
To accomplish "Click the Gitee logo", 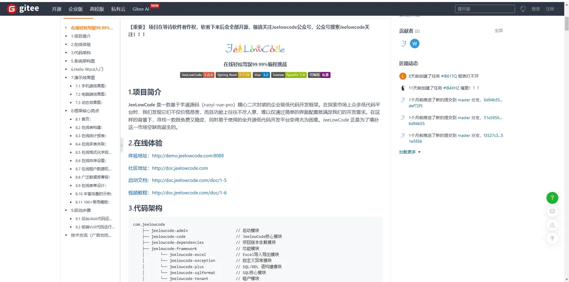I will 23,8.
